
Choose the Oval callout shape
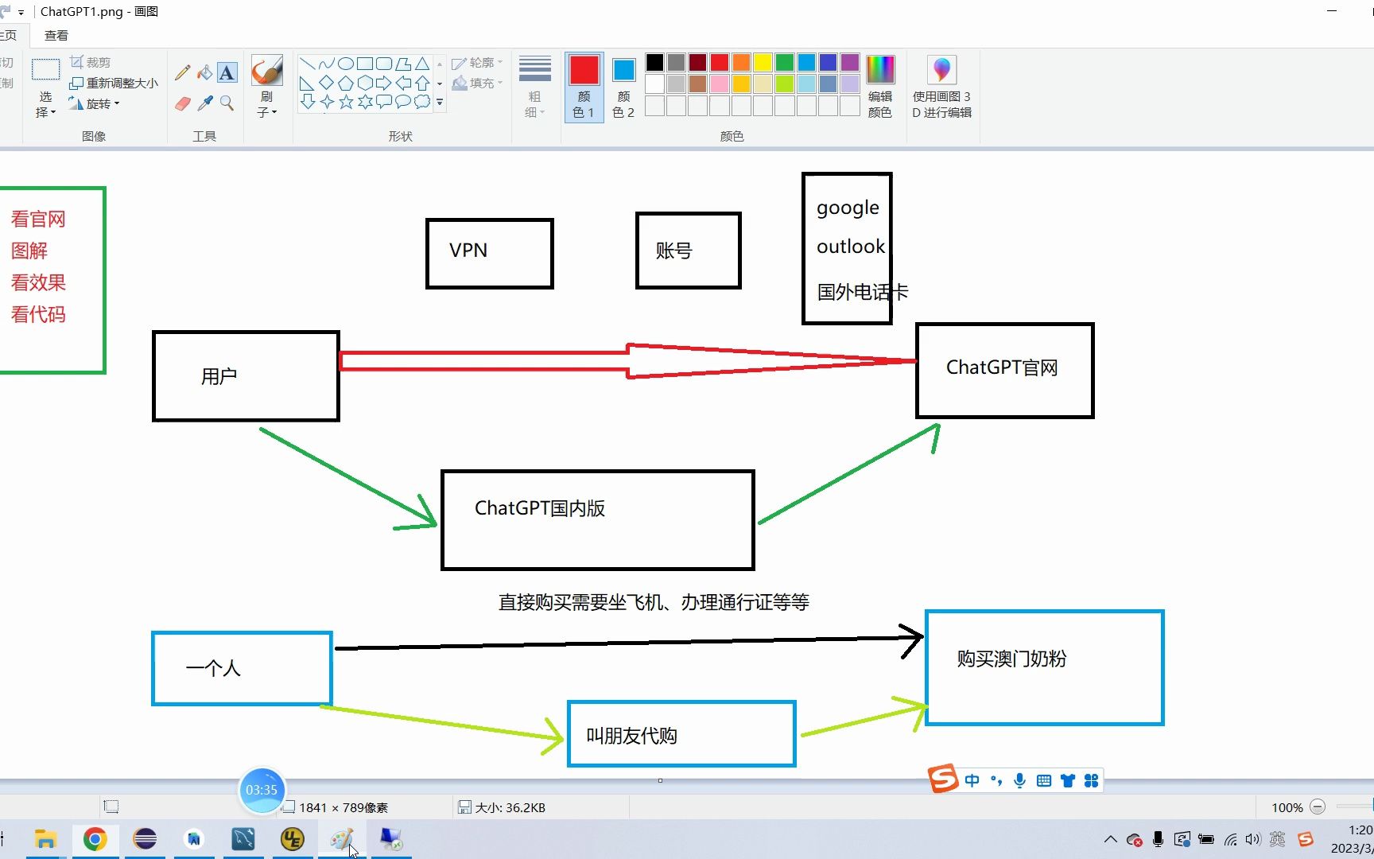(x=403, y=101)
